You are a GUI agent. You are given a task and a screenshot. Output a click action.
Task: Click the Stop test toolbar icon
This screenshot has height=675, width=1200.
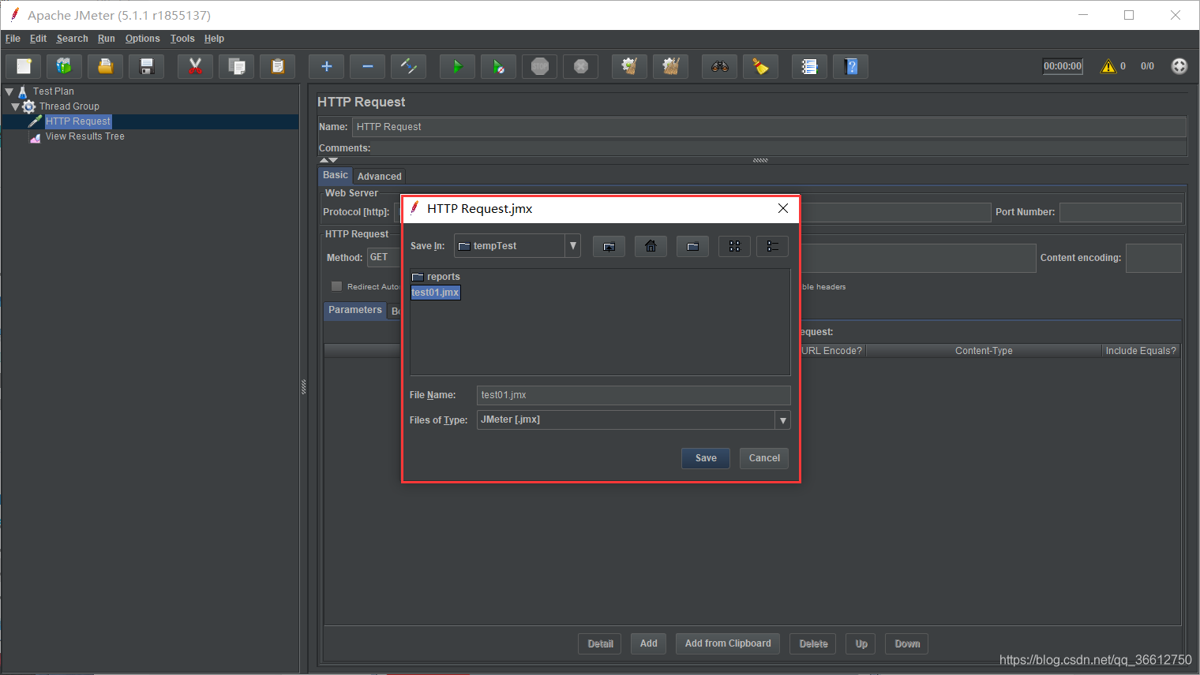point(540,67)
